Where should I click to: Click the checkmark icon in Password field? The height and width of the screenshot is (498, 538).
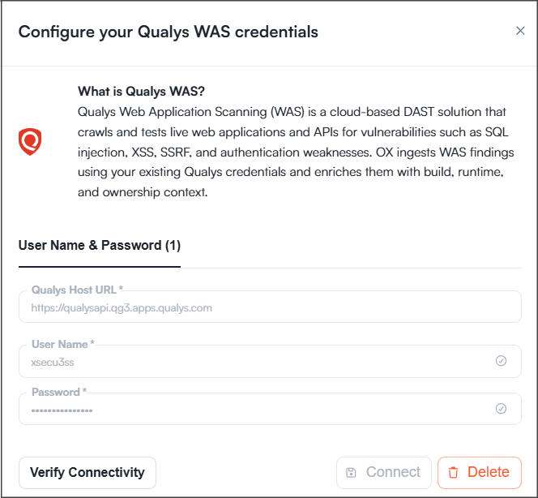501,408
